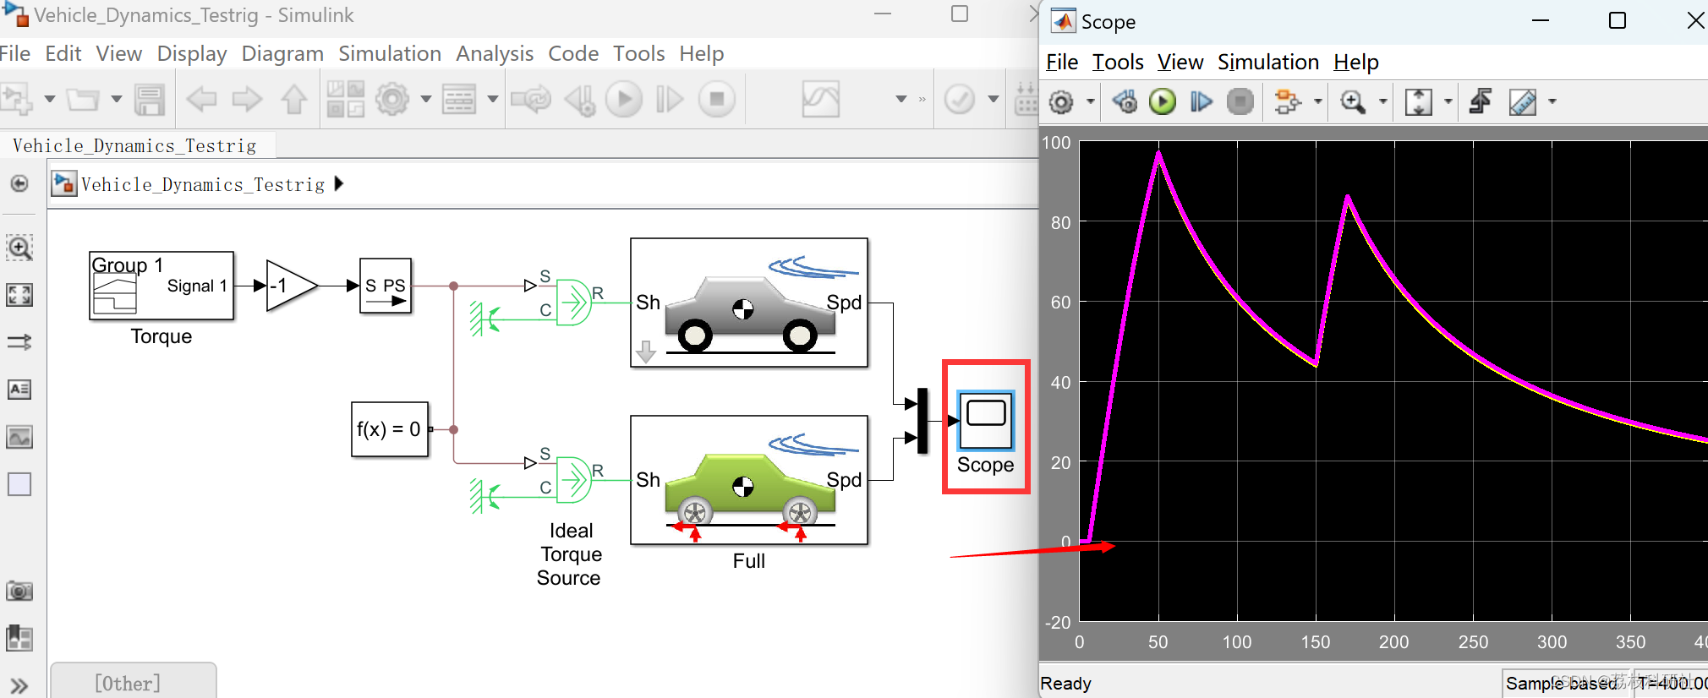Open the Tools menu in Scope window
The height and width of the screenshot is (698, 1708).
1118,62
